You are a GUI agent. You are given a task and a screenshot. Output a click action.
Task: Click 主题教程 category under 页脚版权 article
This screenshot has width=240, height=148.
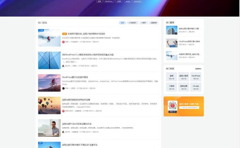tap(78, 111)
